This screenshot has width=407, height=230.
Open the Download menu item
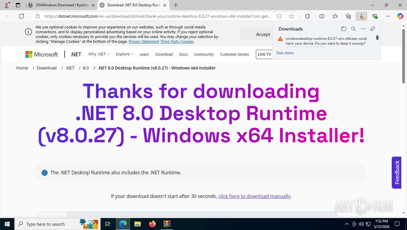click(x=164, y=54)
